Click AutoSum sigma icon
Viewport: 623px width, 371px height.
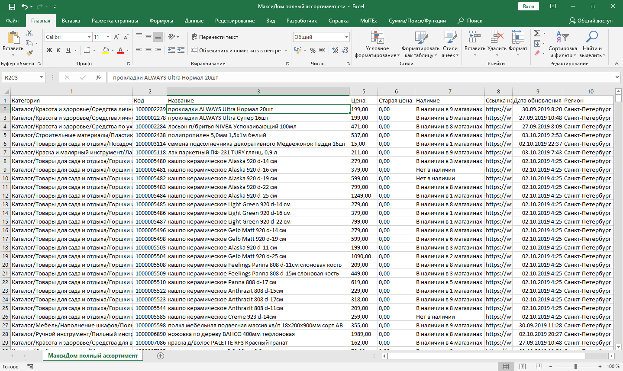click(x=537, y=33)
